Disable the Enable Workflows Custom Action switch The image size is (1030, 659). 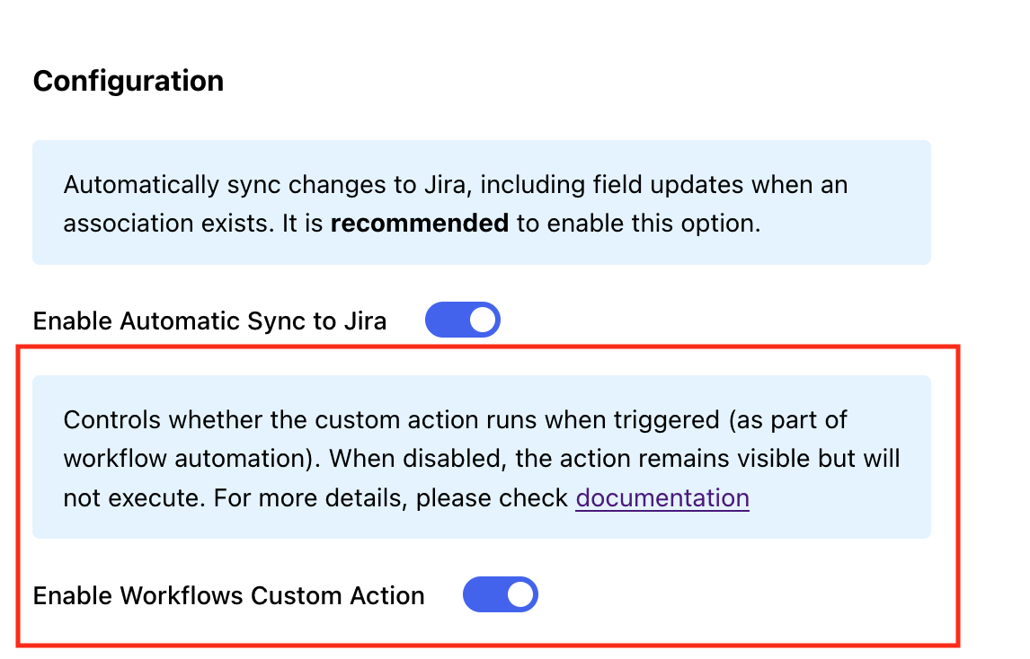click(500, 594)
